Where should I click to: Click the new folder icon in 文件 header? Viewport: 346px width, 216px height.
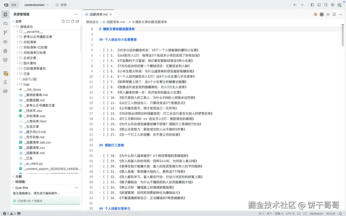pyautogui.click(x=68, y=21)
